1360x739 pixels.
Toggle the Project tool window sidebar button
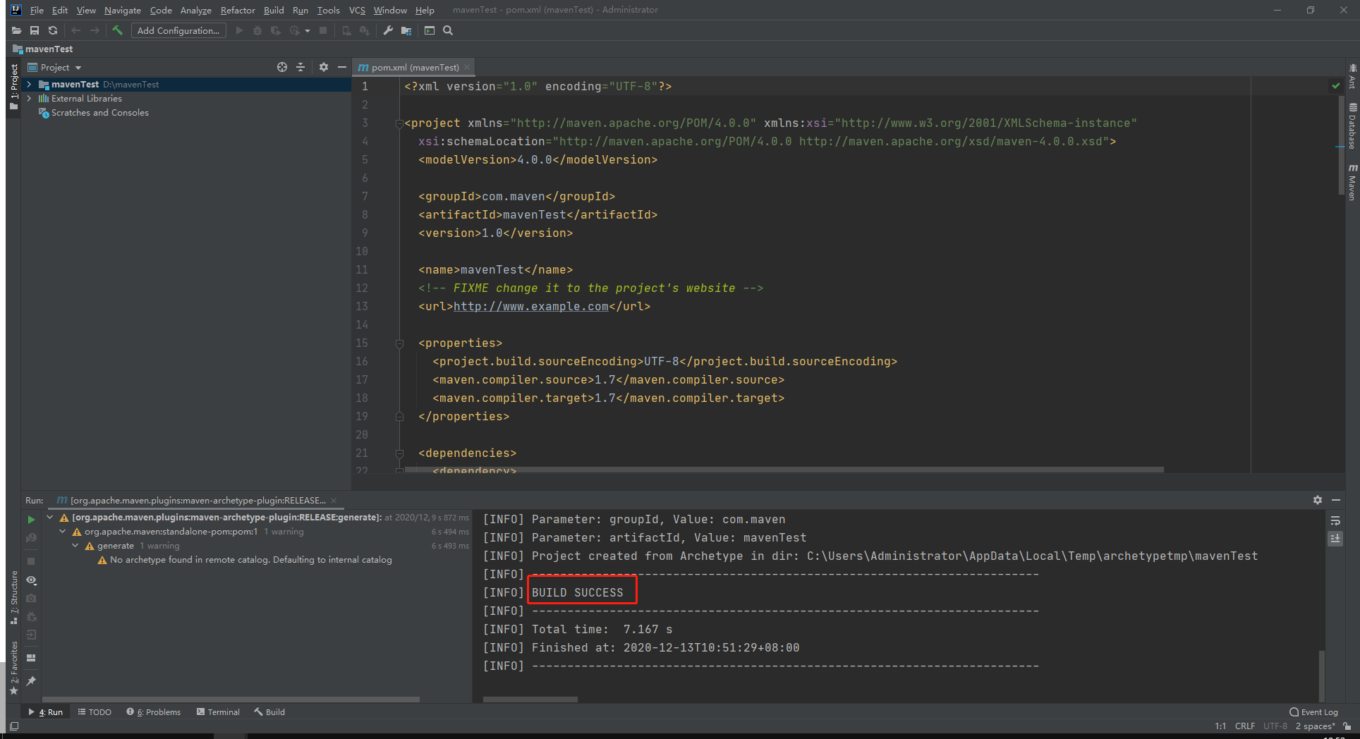[x=14, y=87]
